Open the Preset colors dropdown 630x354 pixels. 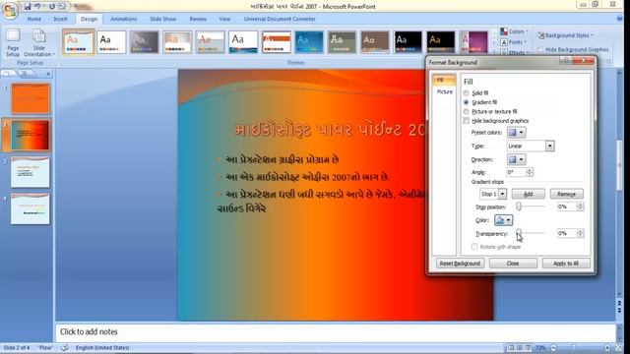516,133
